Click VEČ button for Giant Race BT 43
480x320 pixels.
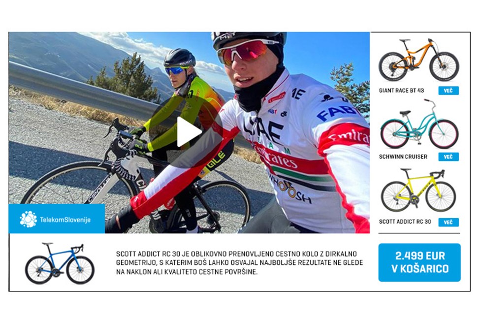[448, 91]
